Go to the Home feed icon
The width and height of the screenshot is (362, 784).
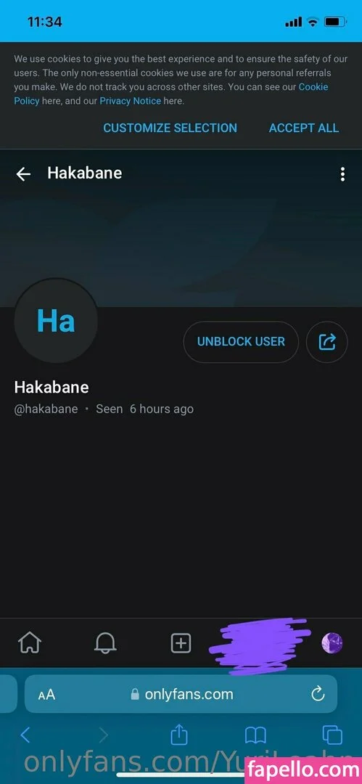tap(30, 642)
